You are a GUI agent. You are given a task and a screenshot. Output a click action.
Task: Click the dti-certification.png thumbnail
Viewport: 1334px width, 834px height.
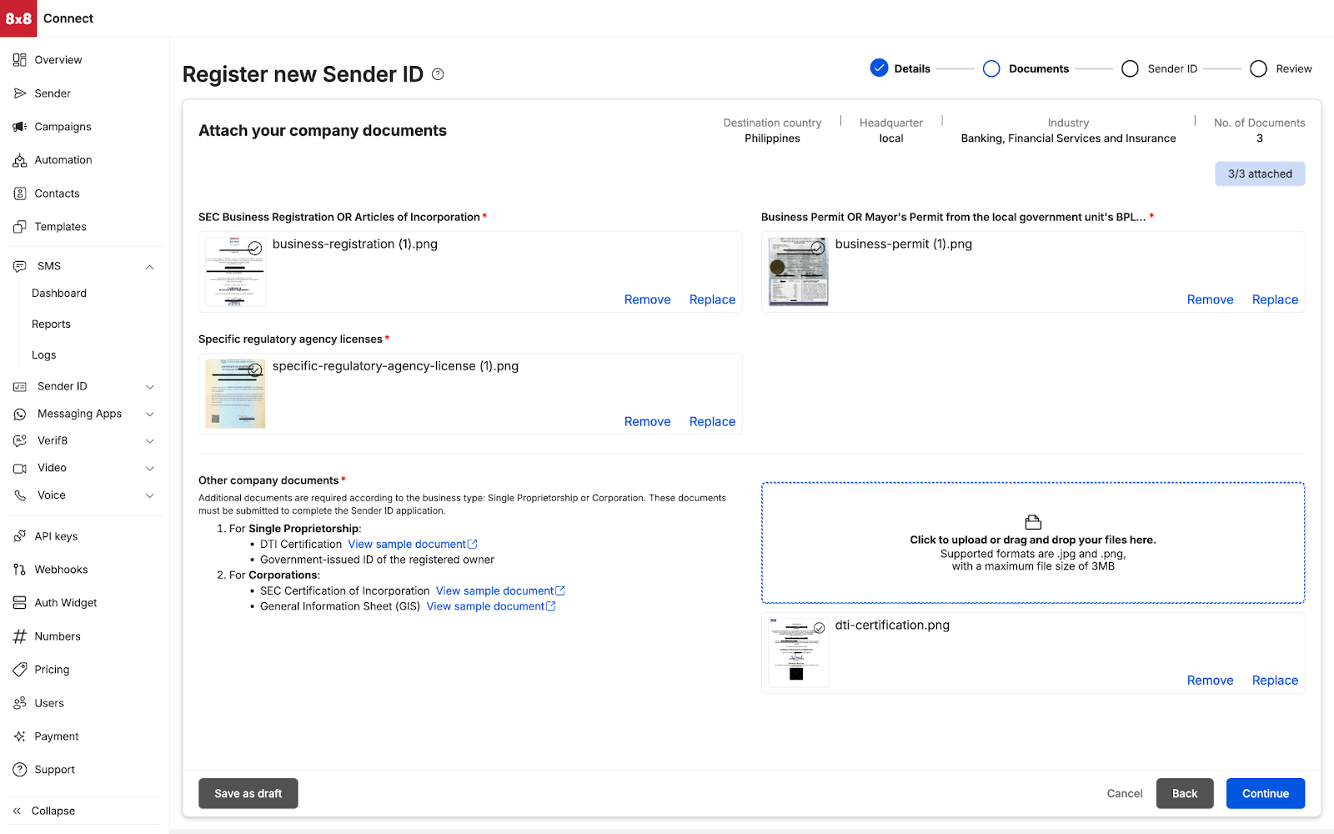point(798,651)
